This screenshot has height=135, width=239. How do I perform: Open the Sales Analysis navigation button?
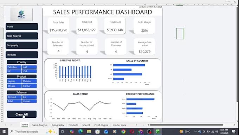coord(22,36)
